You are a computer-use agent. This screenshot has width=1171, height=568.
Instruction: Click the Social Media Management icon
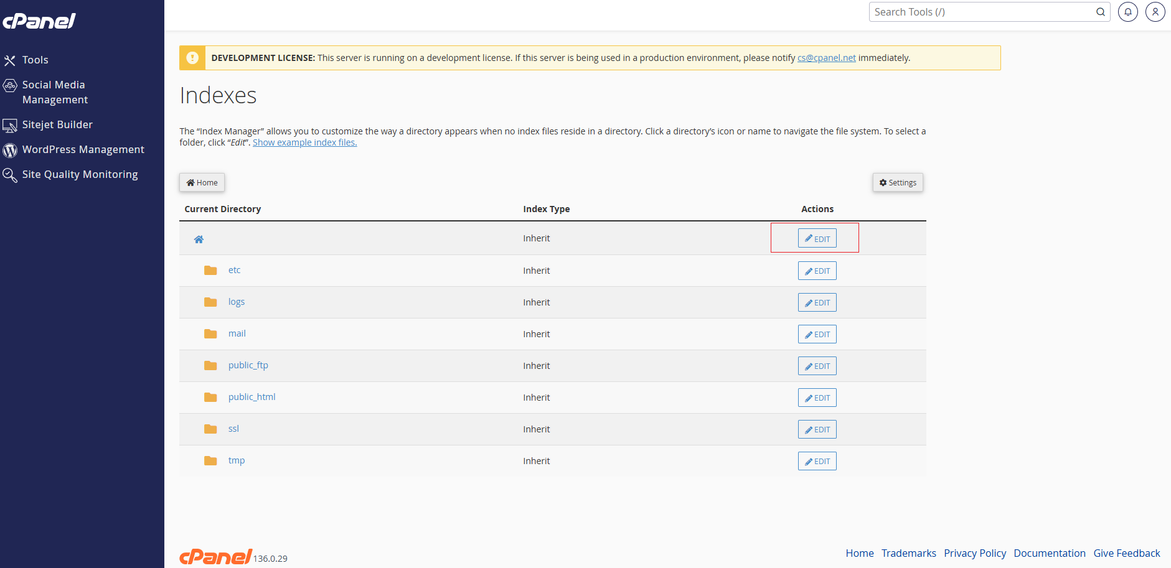click(x=10, y=85)
